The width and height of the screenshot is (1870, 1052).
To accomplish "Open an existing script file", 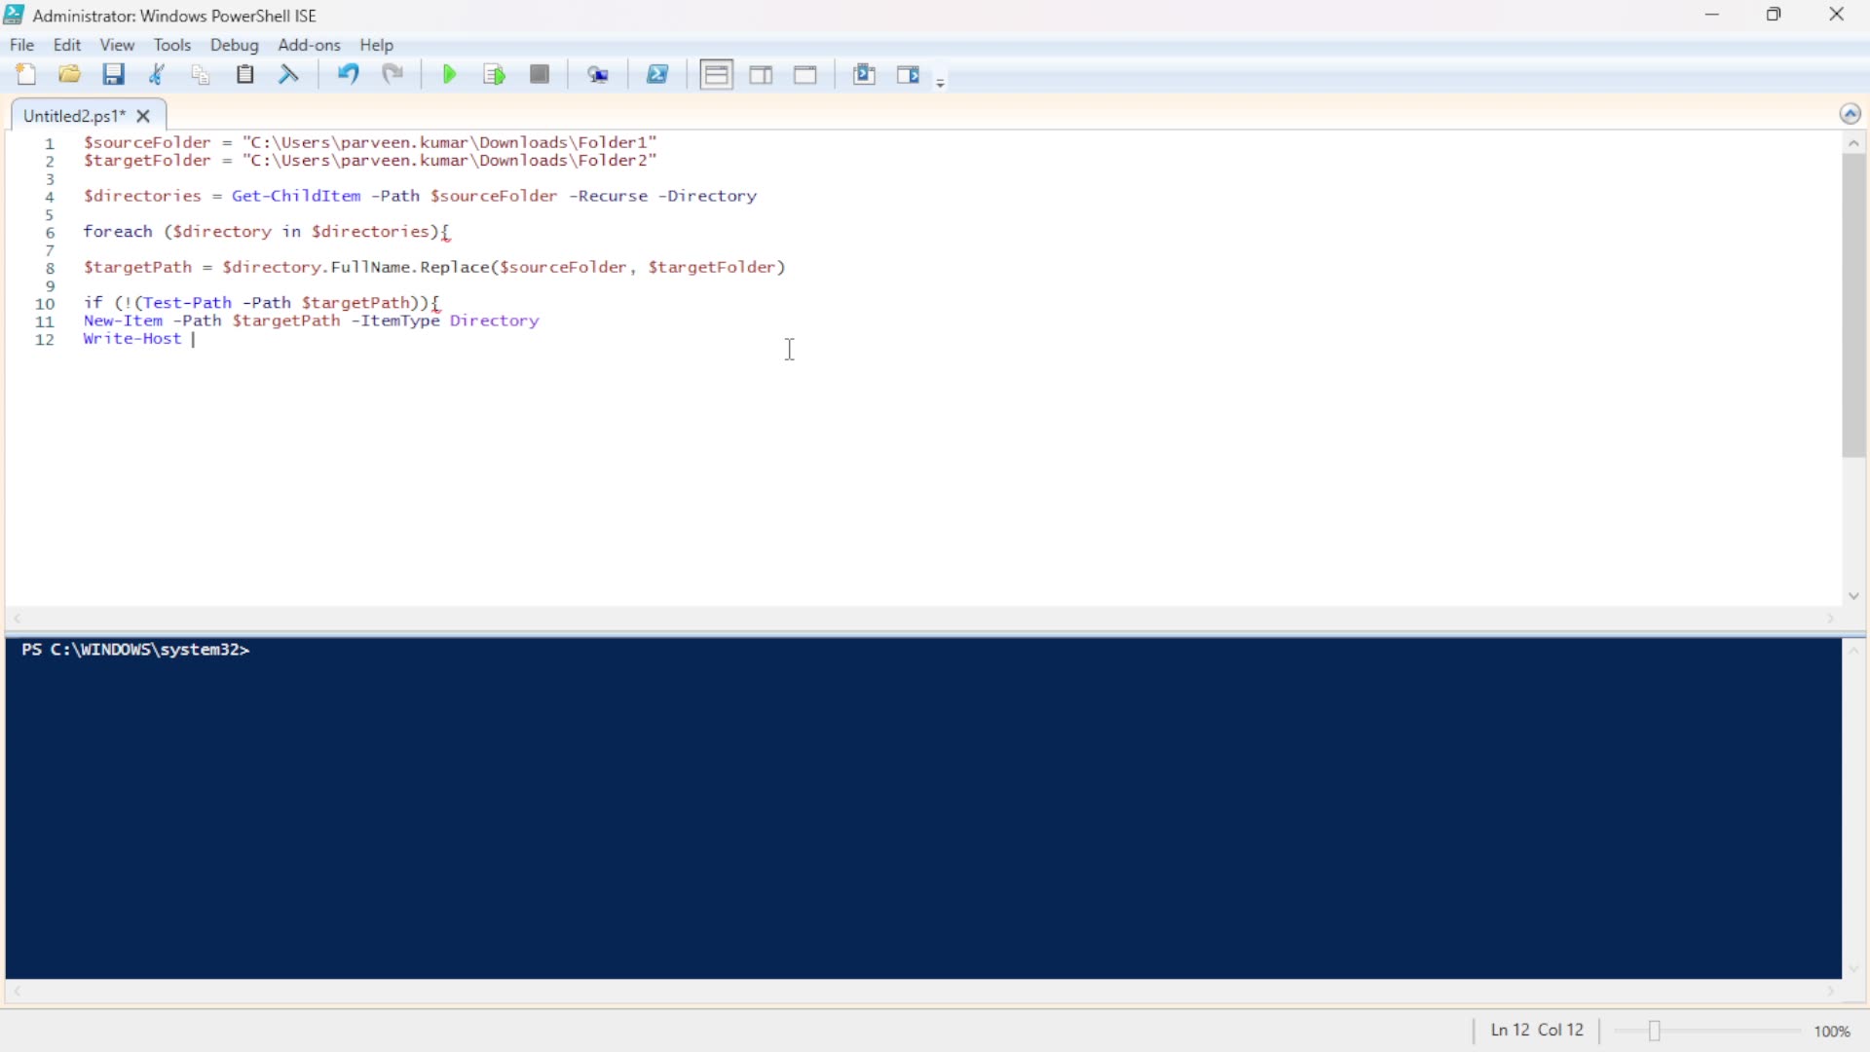I will point(68,74).
